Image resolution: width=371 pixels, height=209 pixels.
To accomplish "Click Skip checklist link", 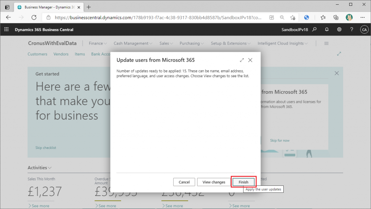I will pyautogui.click(x=46, y=147).
